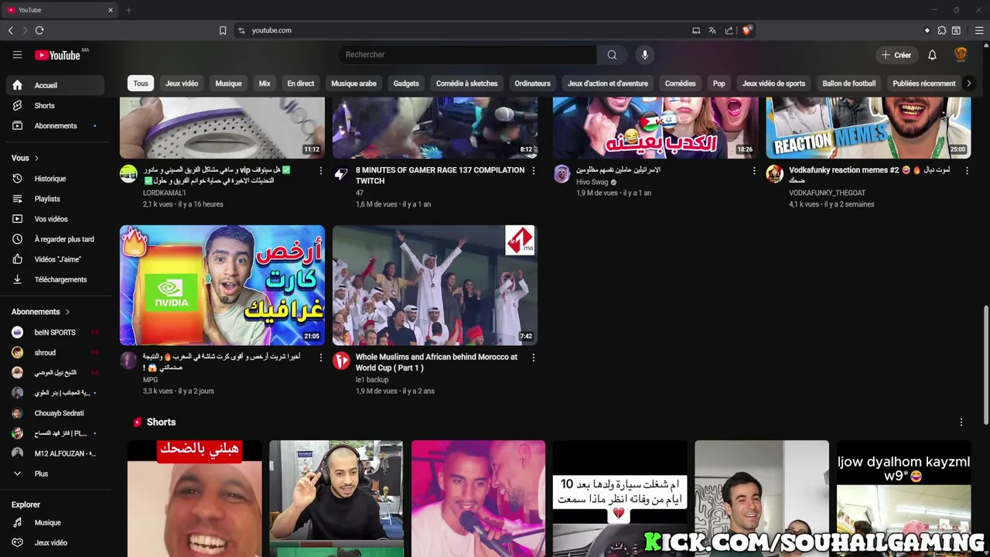Click the browser back arrow

pos(11,30)
